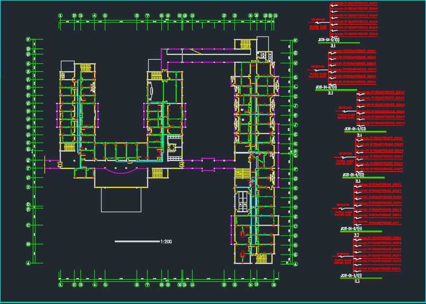
Task: Select the 1L3 text under the bottom panel
Action: coord(357,281)
